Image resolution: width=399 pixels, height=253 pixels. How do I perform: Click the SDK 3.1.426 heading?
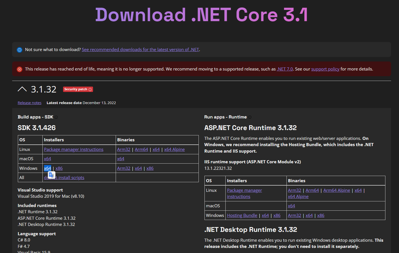[37, 128]
